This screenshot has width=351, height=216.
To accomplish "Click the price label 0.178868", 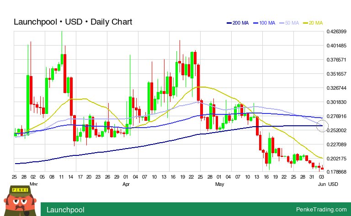I will [x=336, y=172].
